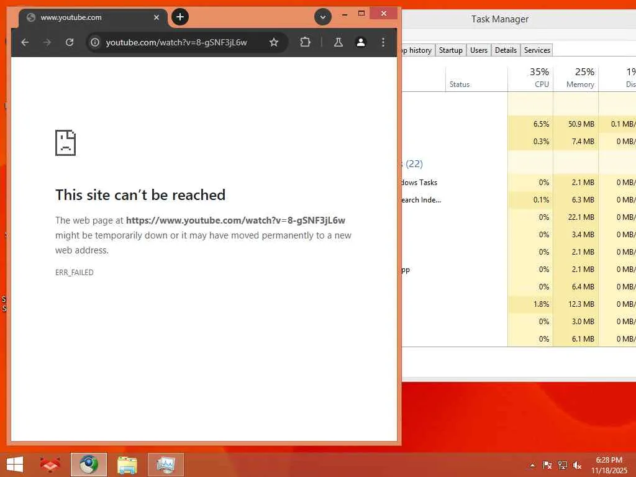Bookmark this page with the star icon
The height and width of the screenshot is (477, 636).
click(274, 42)
